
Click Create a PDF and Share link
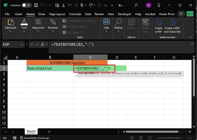[172, 26]
